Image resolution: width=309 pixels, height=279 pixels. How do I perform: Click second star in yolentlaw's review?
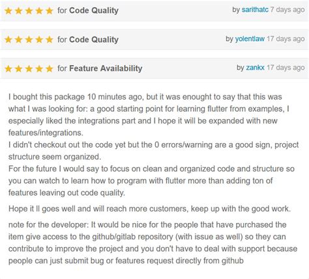[19, 40]
